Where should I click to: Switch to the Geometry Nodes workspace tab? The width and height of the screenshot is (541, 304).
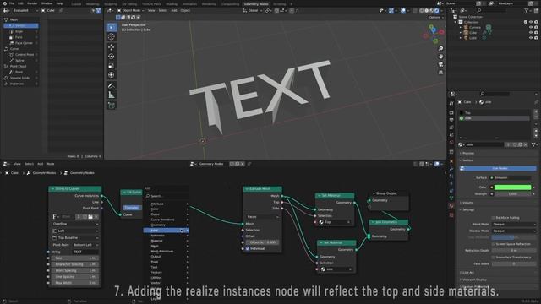[x=256, y=4]
